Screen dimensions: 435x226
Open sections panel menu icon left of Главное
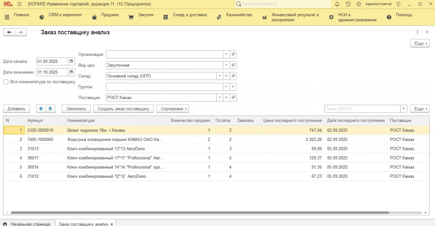pyautogui.click(x=7, y=17)
